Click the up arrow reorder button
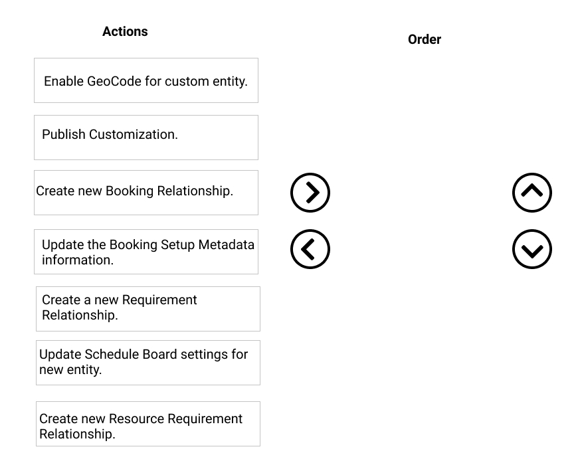580x475 pixels. pos(532,193)
